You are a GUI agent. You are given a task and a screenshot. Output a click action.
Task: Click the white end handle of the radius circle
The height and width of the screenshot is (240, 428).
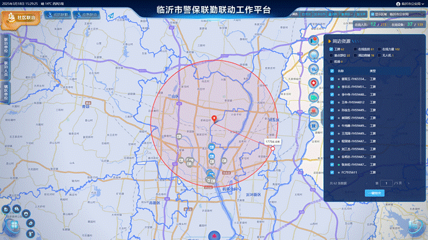tap(273, 148)
